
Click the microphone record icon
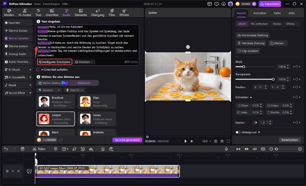pyautogui.click(x=226, y=149)
